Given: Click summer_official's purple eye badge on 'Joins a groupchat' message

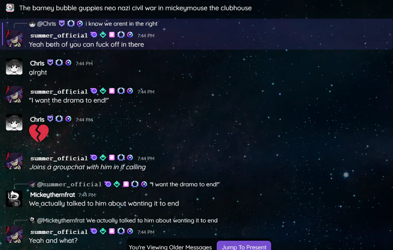Looking at the screenshot, I should [x=93, y=158].
